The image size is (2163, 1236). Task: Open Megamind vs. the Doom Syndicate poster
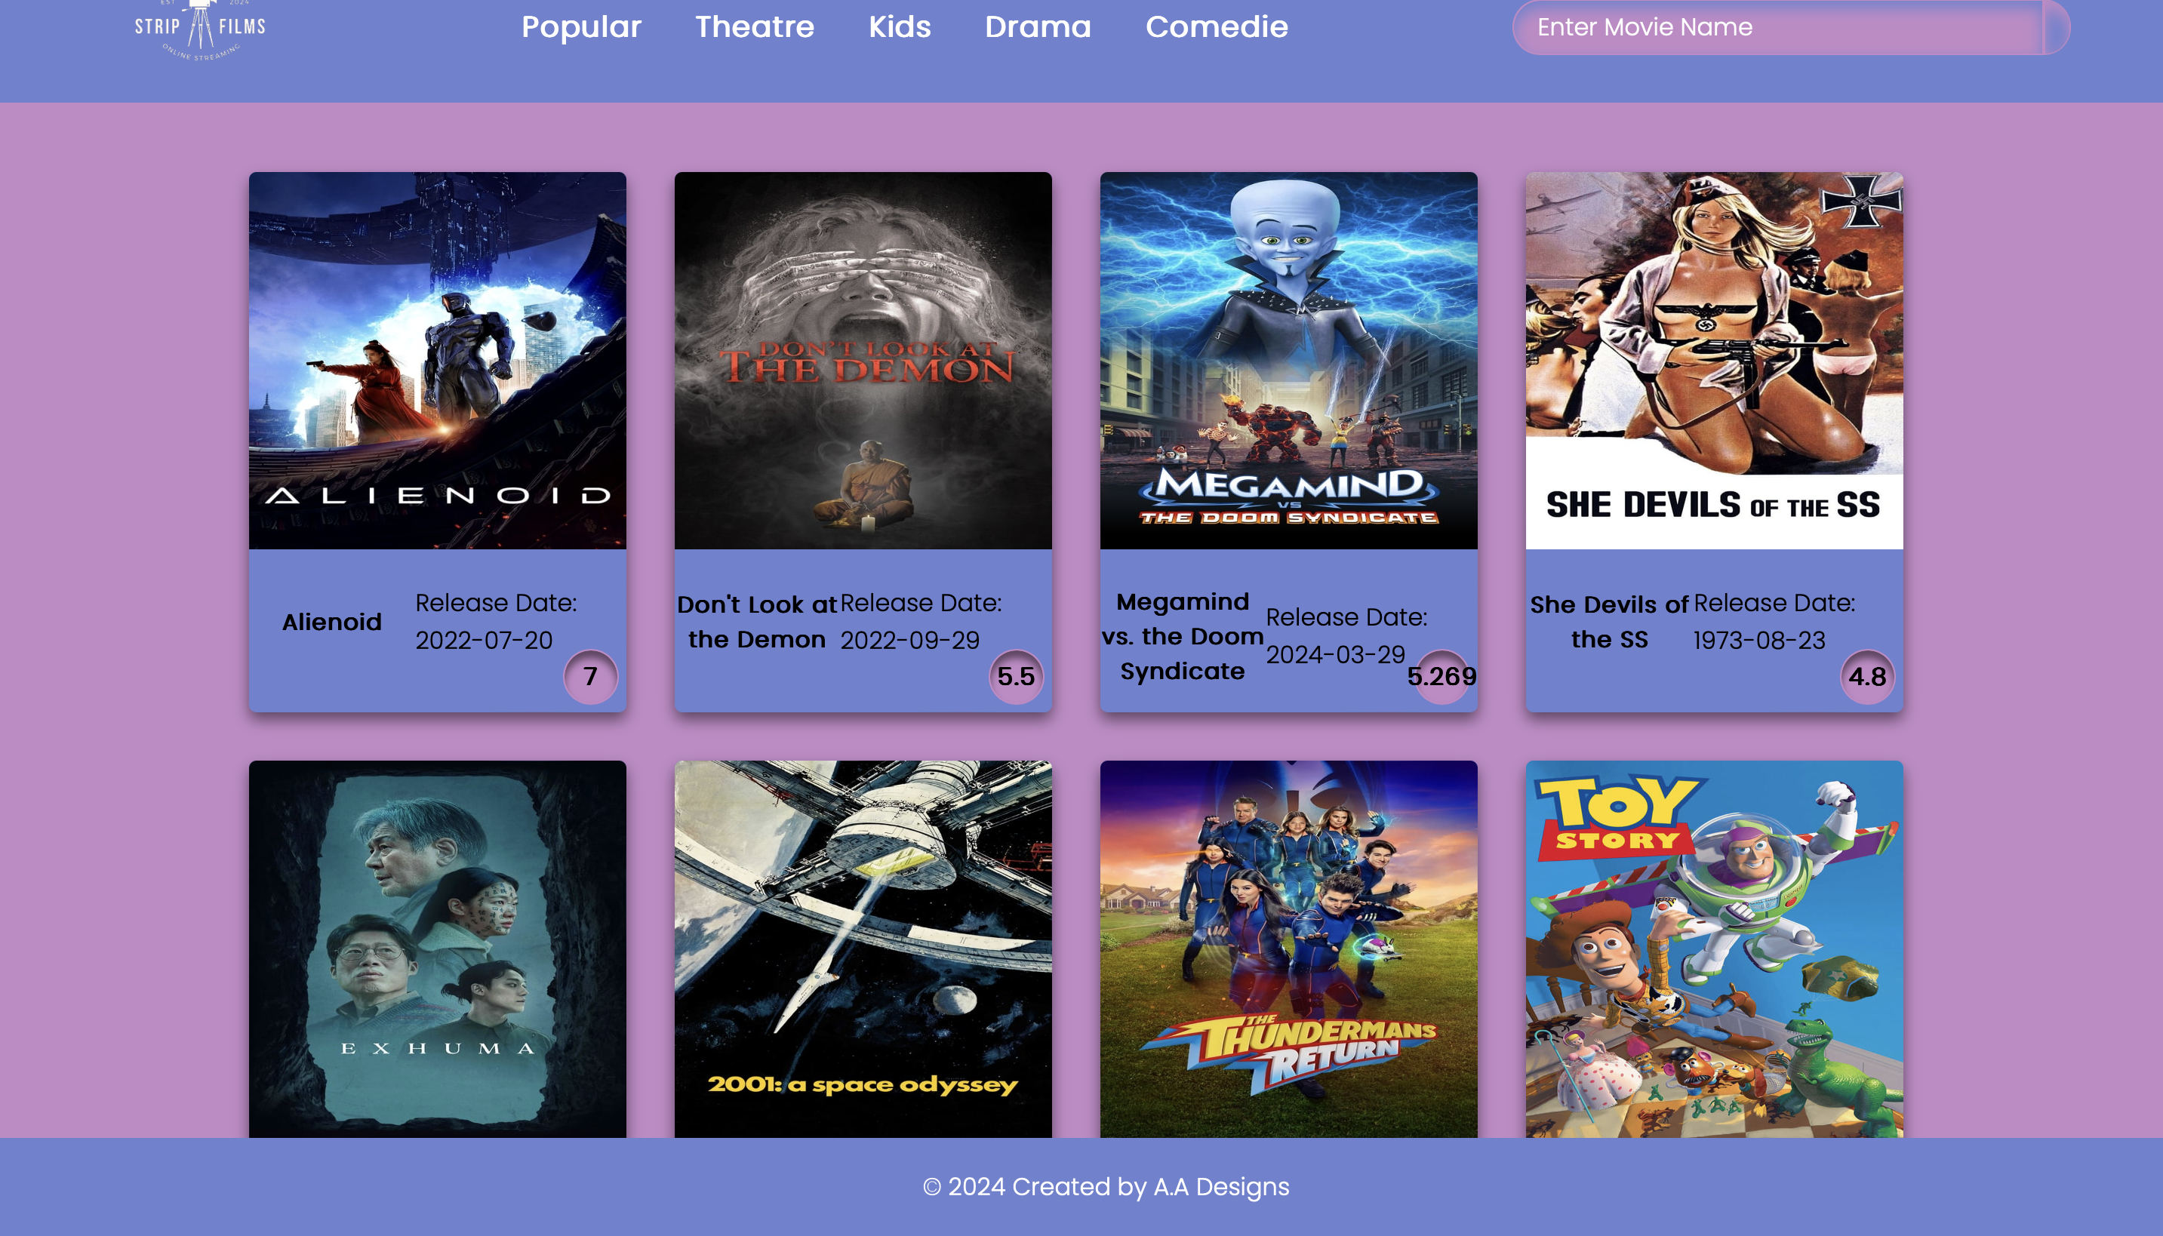click(x=1288, y=361)
